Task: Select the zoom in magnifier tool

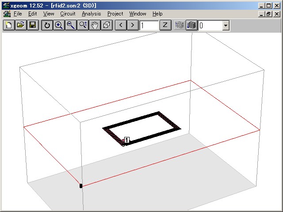Action: tap(59, 25)
